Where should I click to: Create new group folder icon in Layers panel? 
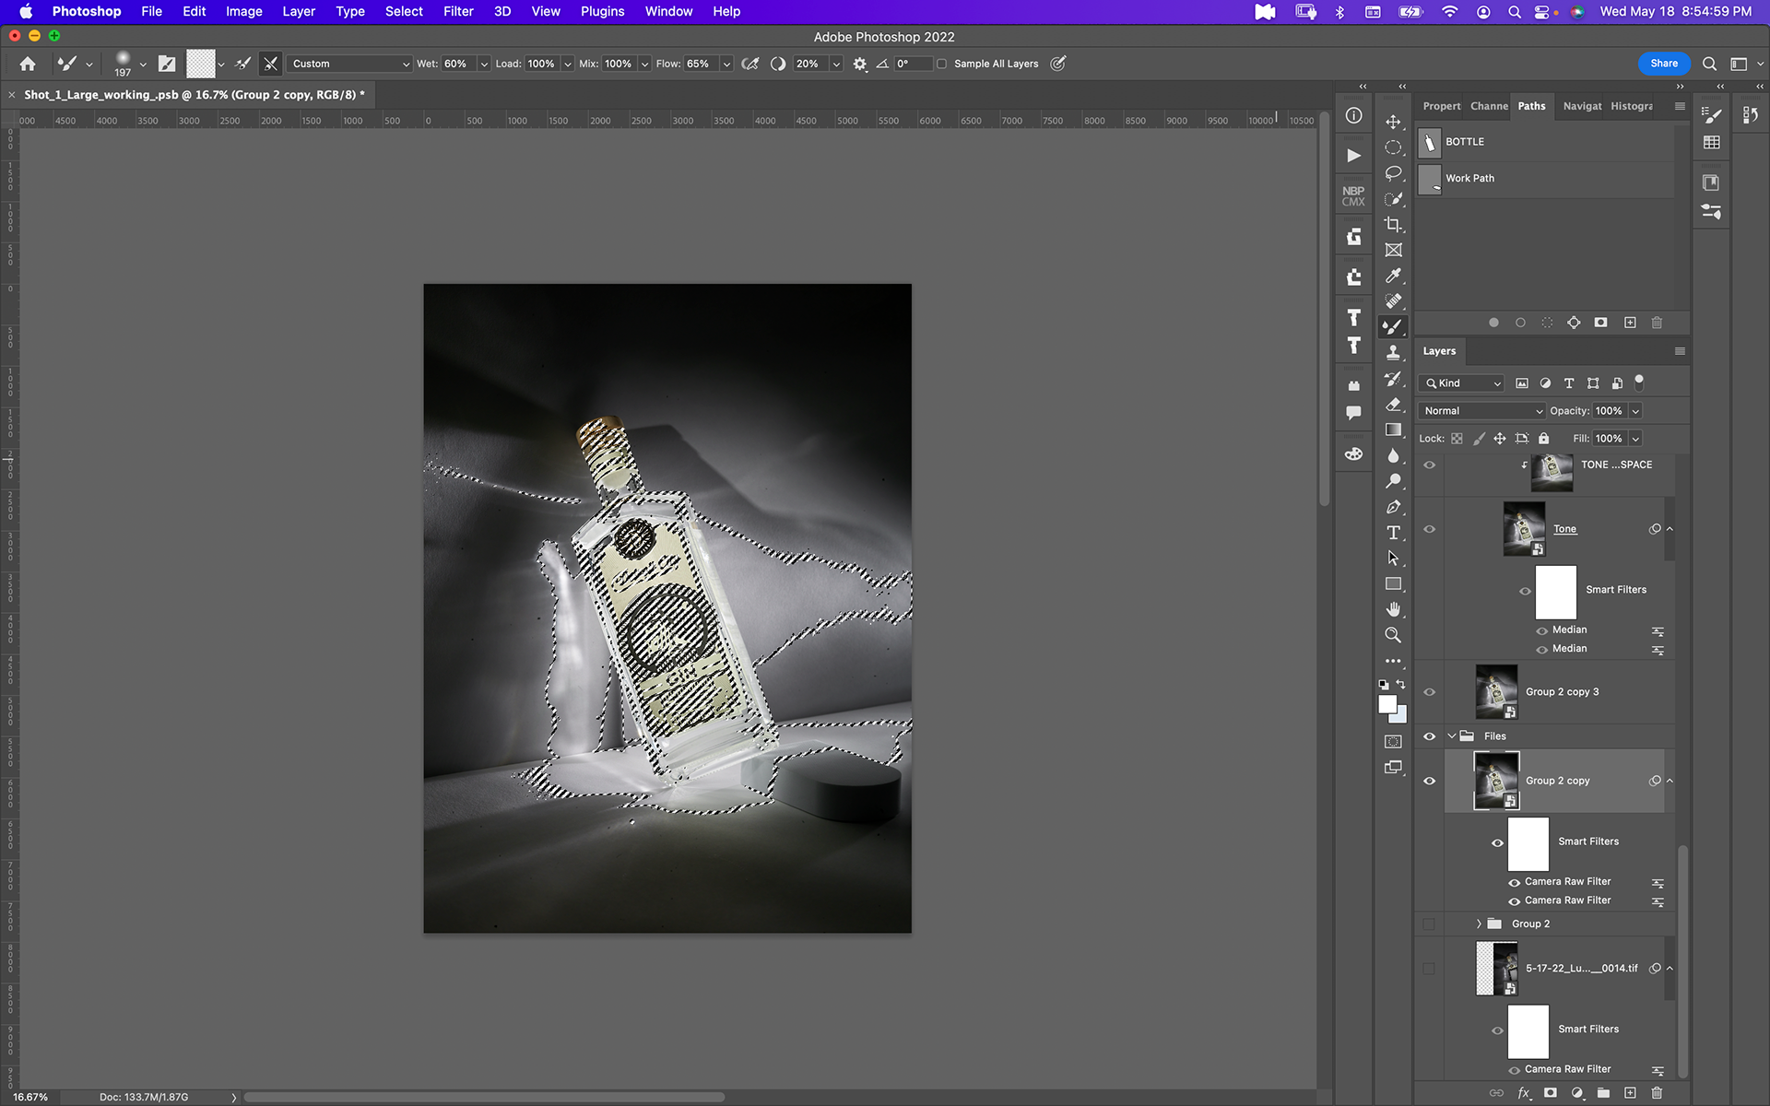click(1604, 1093)
